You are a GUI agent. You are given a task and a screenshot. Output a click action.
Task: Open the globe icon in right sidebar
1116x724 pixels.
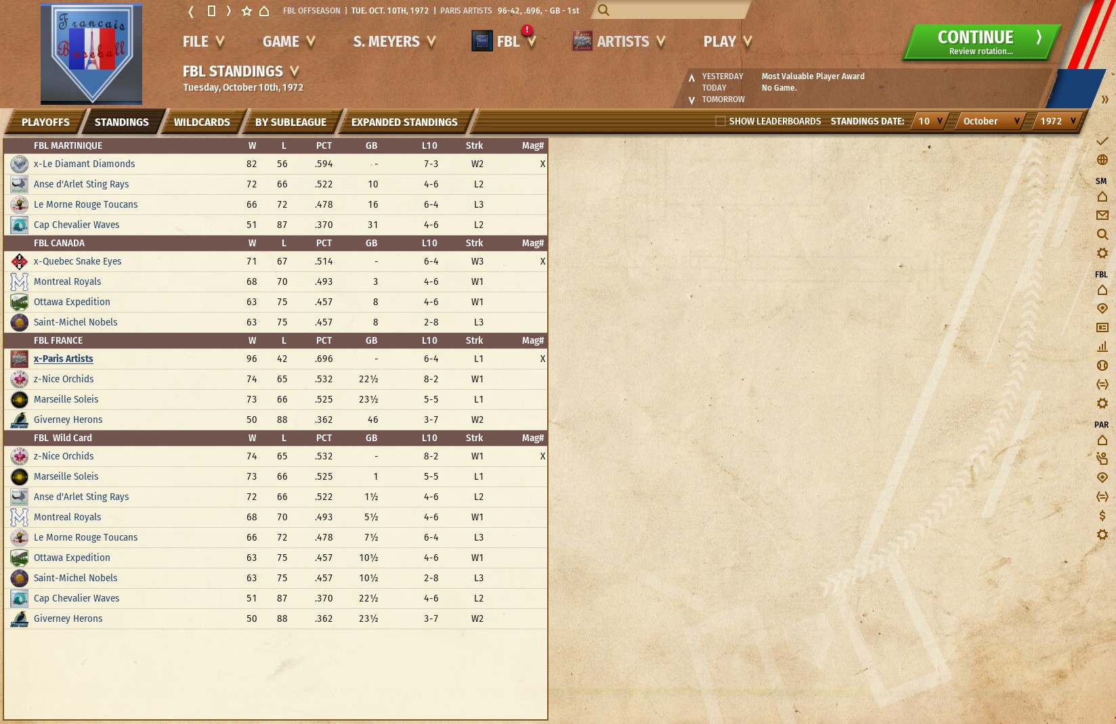(x=1102, y=160)
